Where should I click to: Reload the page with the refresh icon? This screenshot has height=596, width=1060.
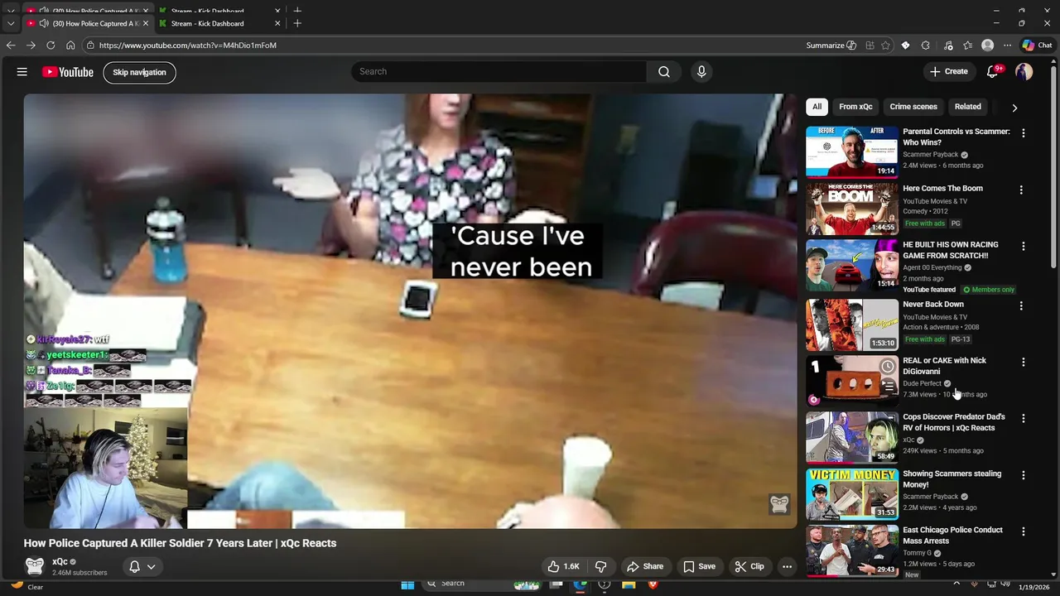pyautogui.click(x=51, y=46)
